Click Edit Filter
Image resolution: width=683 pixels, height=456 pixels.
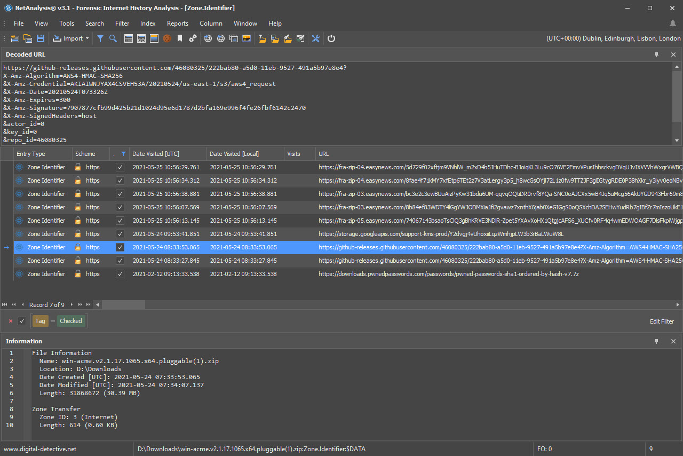(662, 321)
